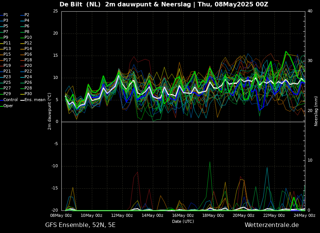The width and height of the screenshot is (320, 233).
Task: Select the -15 dew point axis value
Action: [x=55, y=188]
